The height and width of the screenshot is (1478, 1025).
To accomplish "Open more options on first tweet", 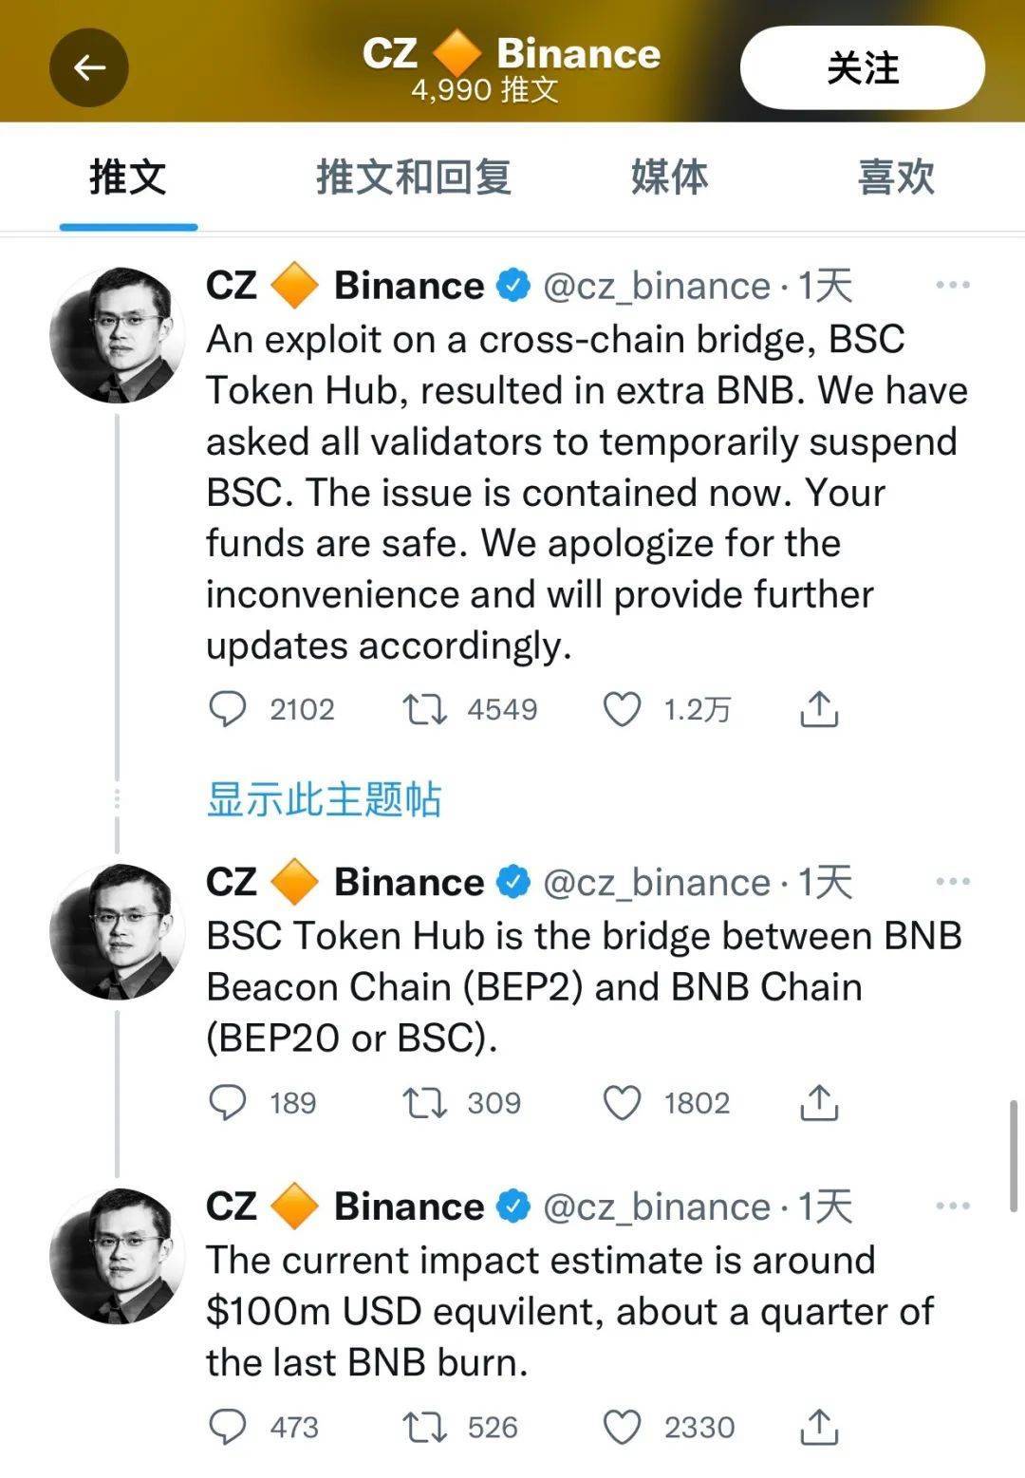I will (953, 285).
